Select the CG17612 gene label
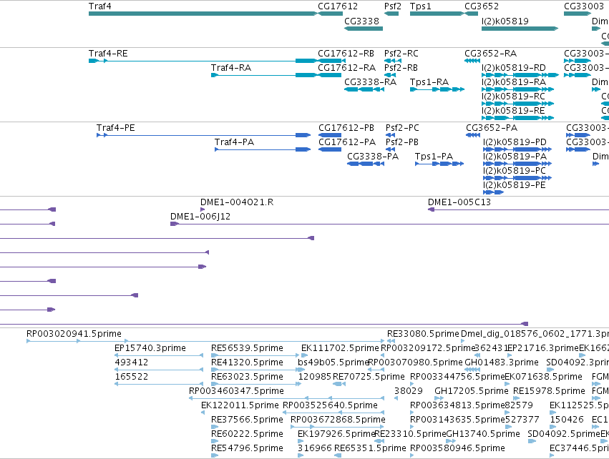The height and width of the screenshot is (459, 609). pyautogui.click(x=338, y=6)
